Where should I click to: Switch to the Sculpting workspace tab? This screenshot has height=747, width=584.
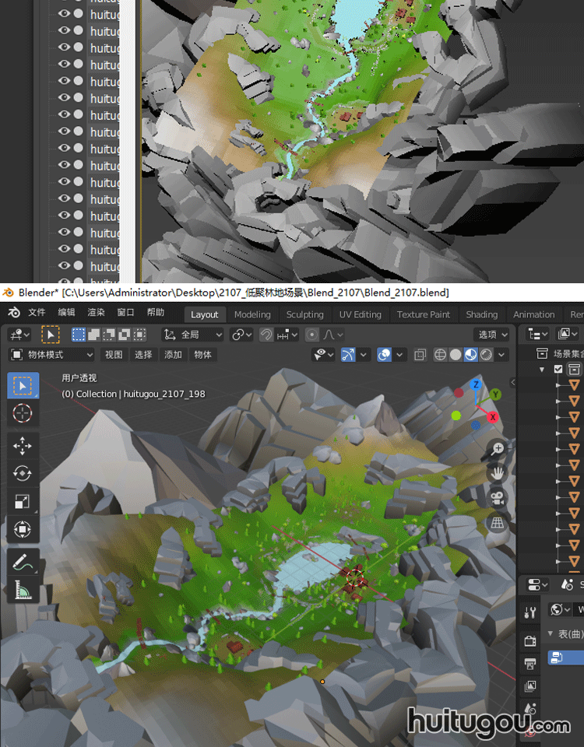tap(304, 314)
